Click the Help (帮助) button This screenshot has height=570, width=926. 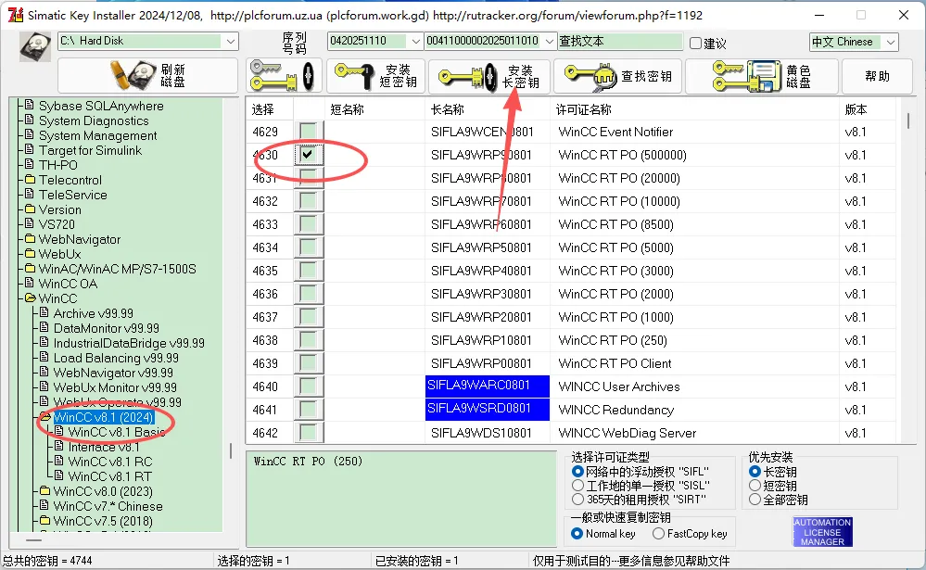pos(877,76)
